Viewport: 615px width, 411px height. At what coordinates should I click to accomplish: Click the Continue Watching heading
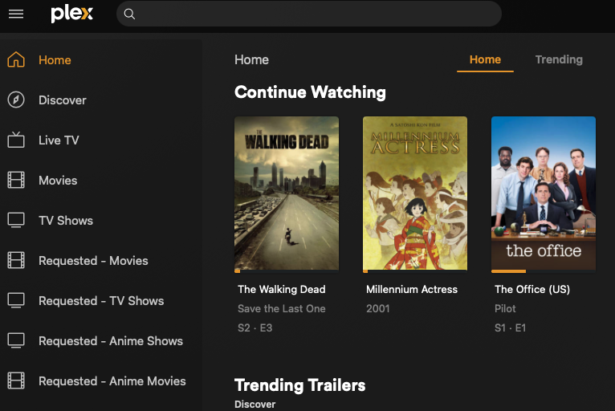[310, 92]
